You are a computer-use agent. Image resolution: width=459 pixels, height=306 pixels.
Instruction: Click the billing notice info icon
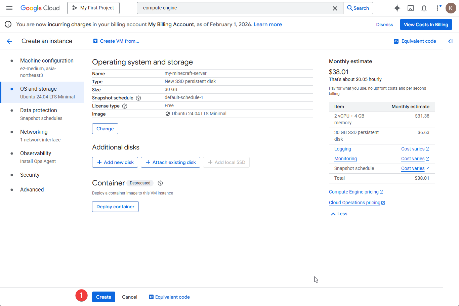(x=8, y=24)
